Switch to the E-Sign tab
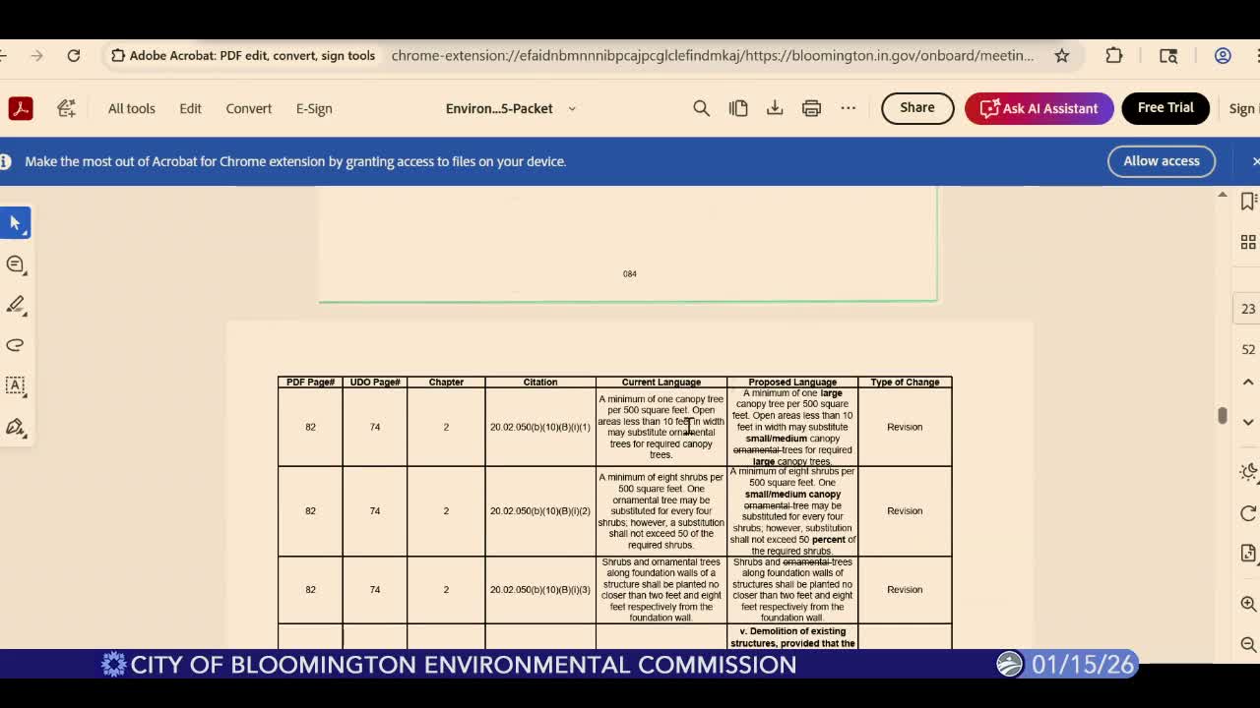The width and height of the screenshot is (1260, 708). [x=314, y=108]
